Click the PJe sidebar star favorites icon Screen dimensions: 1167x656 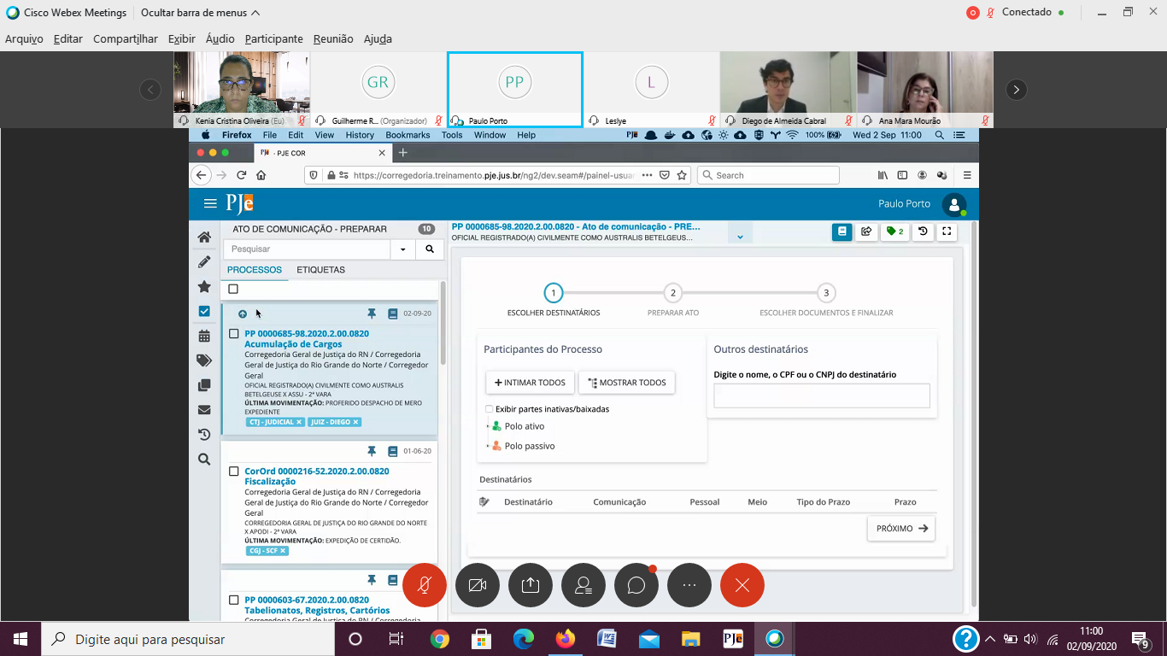(x=204, y=286)
